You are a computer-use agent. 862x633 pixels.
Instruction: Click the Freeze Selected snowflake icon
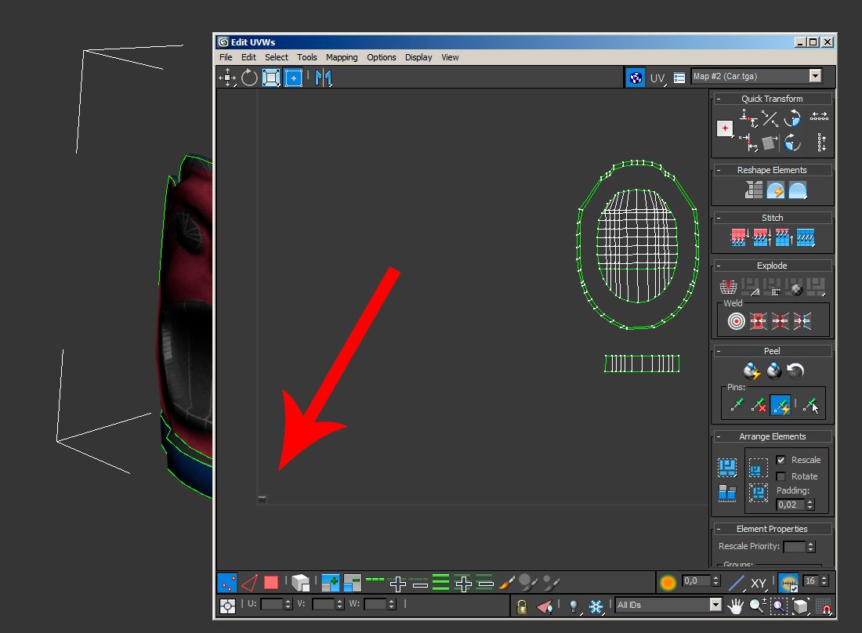(596, 606)
